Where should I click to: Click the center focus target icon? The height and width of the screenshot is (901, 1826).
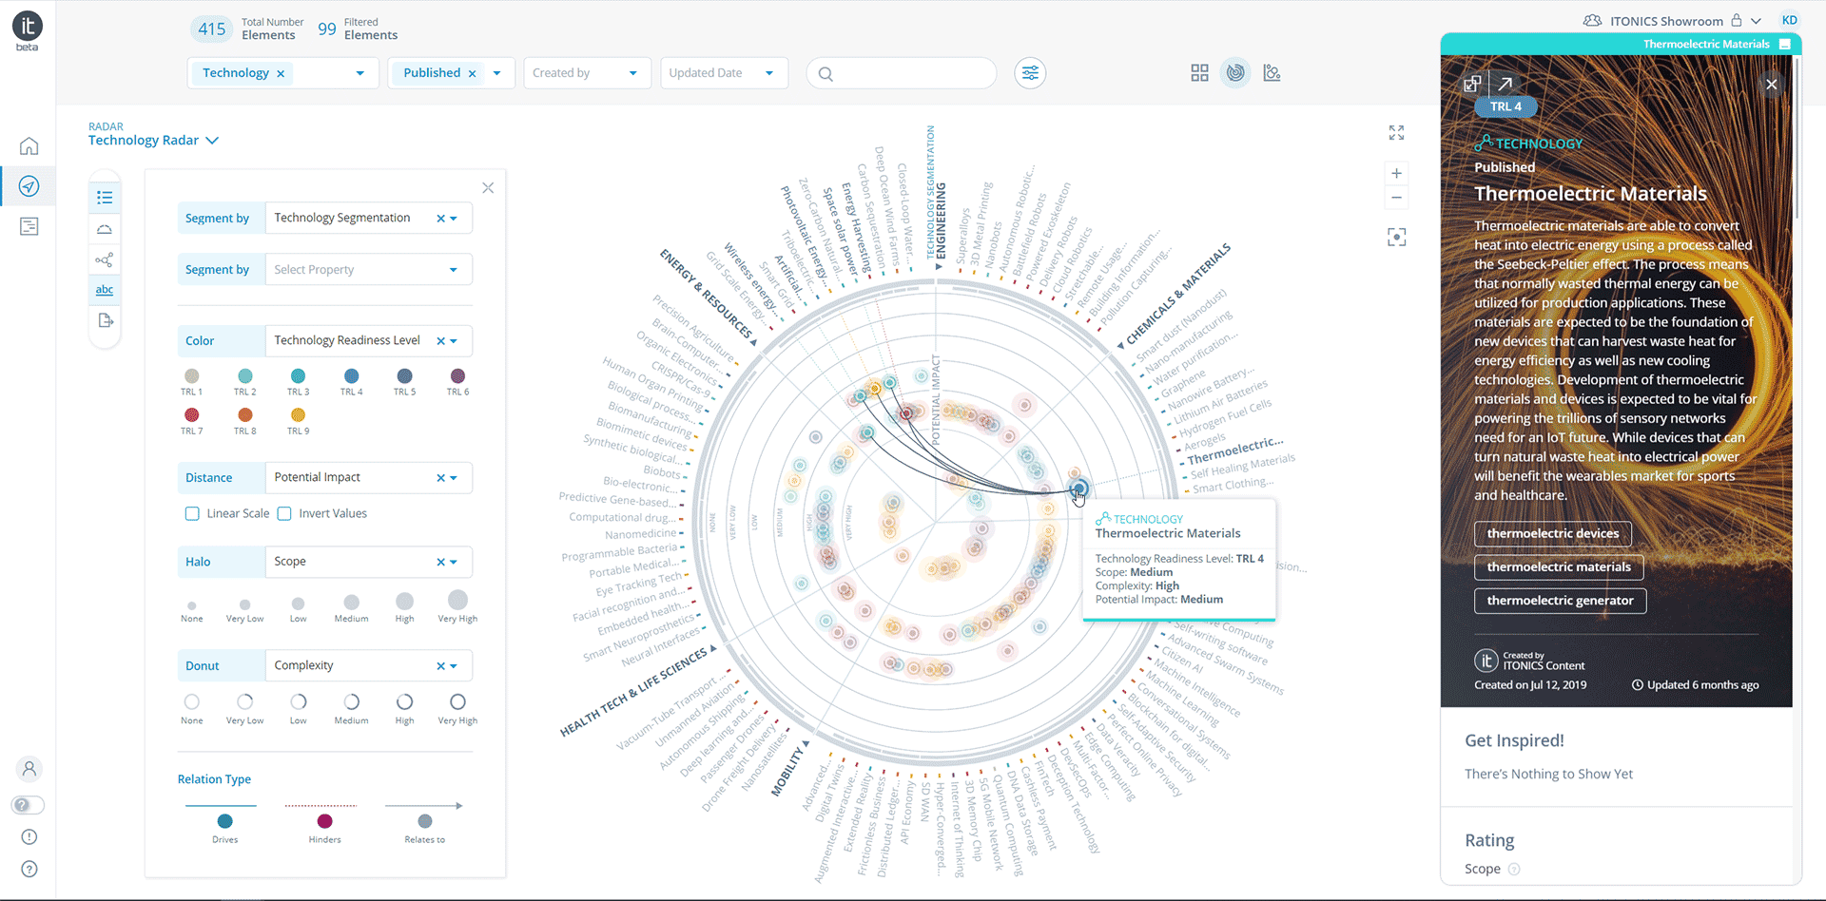tap(1396, 237)
